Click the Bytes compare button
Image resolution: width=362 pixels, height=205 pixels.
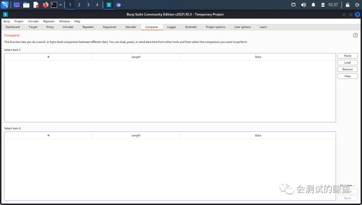point(348,198)
